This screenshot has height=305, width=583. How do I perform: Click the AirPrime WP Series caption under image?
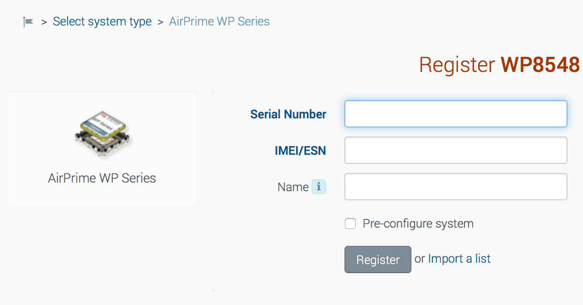[102, 178]
